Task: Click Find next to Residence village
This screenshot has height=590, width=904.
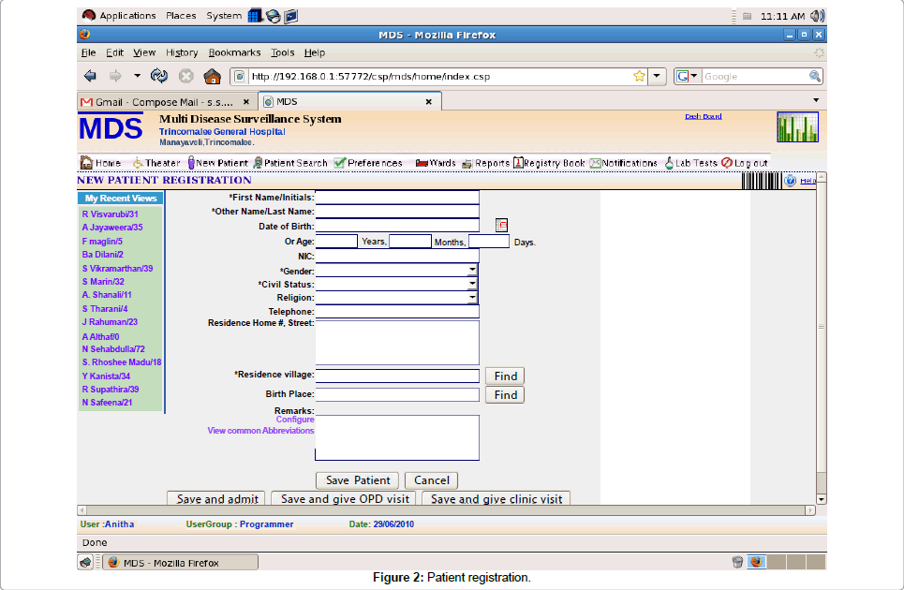Action: [x=505, y=376]
